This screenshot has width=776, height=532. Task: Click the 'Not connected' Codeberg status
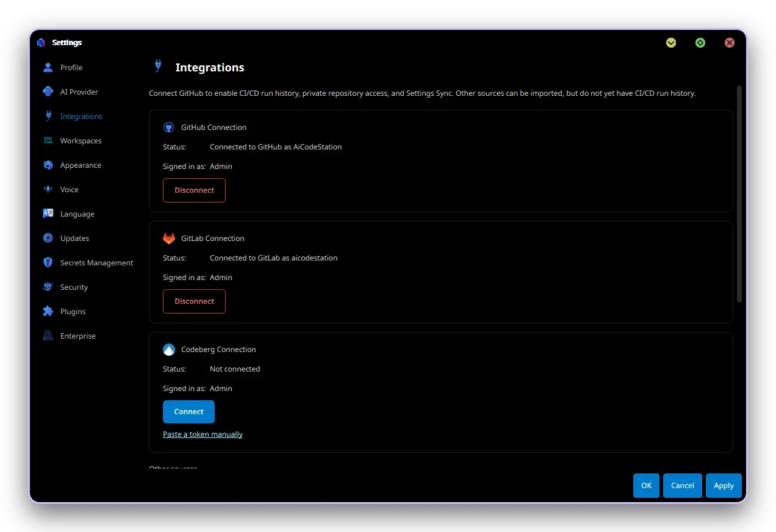click(235, 369)
